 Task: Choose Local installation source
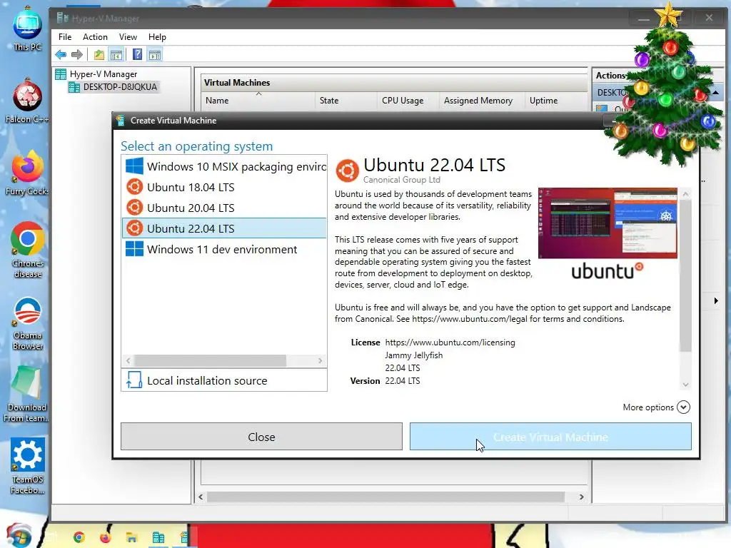224,380
